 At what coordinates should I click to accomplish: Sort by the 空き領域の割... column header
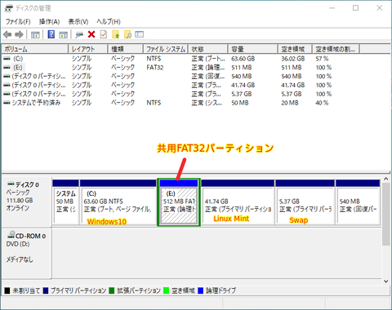[336, 49]
